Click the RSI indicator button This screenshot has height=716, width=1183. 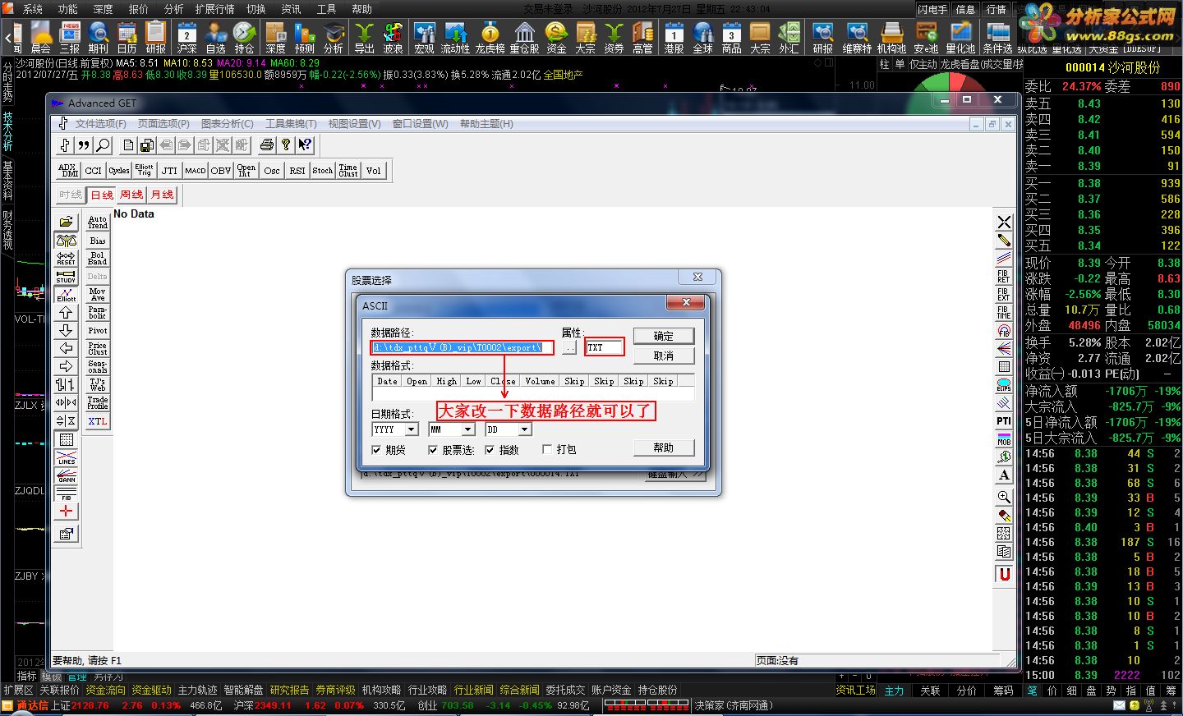click(x=297, y=171)
